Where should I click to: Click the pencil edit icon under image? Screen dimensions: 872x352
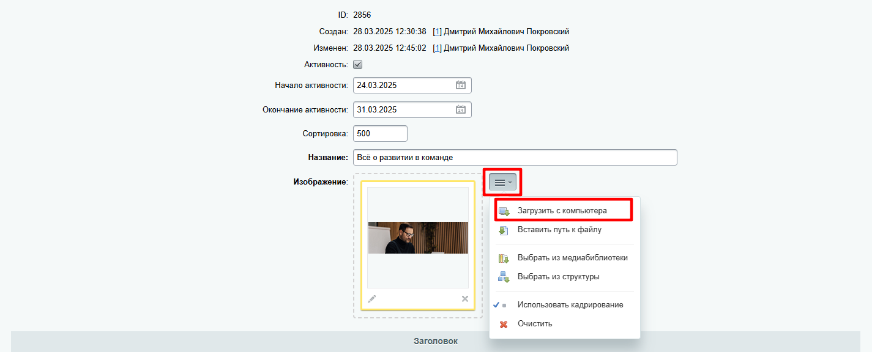[371, 299]
